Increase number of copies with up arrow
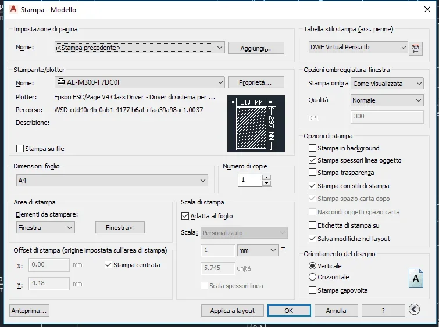The image size is (439, 327). [x=267, y=177]
